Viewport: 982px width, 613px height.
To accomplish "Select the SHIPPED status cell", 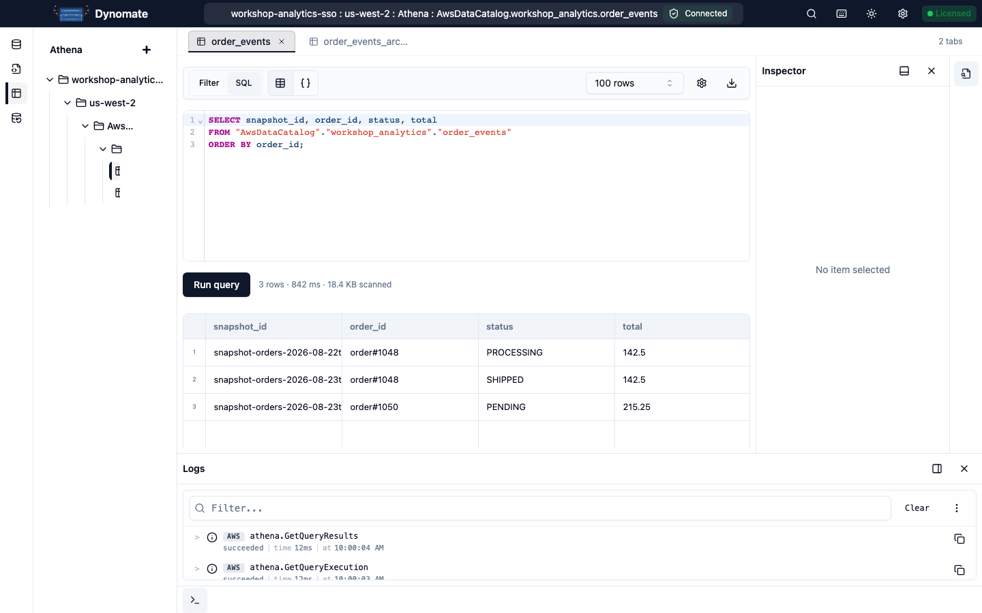I will tap(546, 379).
